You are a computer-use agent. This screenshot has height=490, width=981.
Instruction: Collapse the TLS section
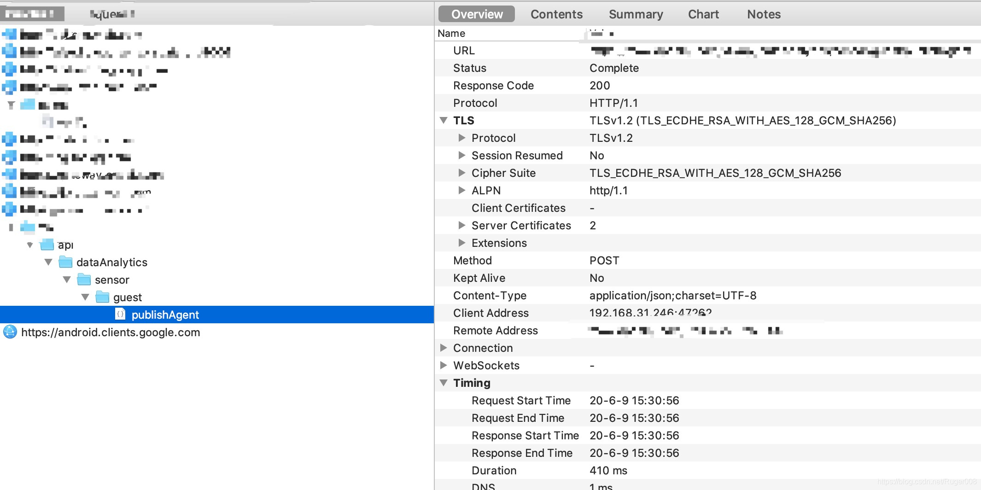tap(444, 120)
